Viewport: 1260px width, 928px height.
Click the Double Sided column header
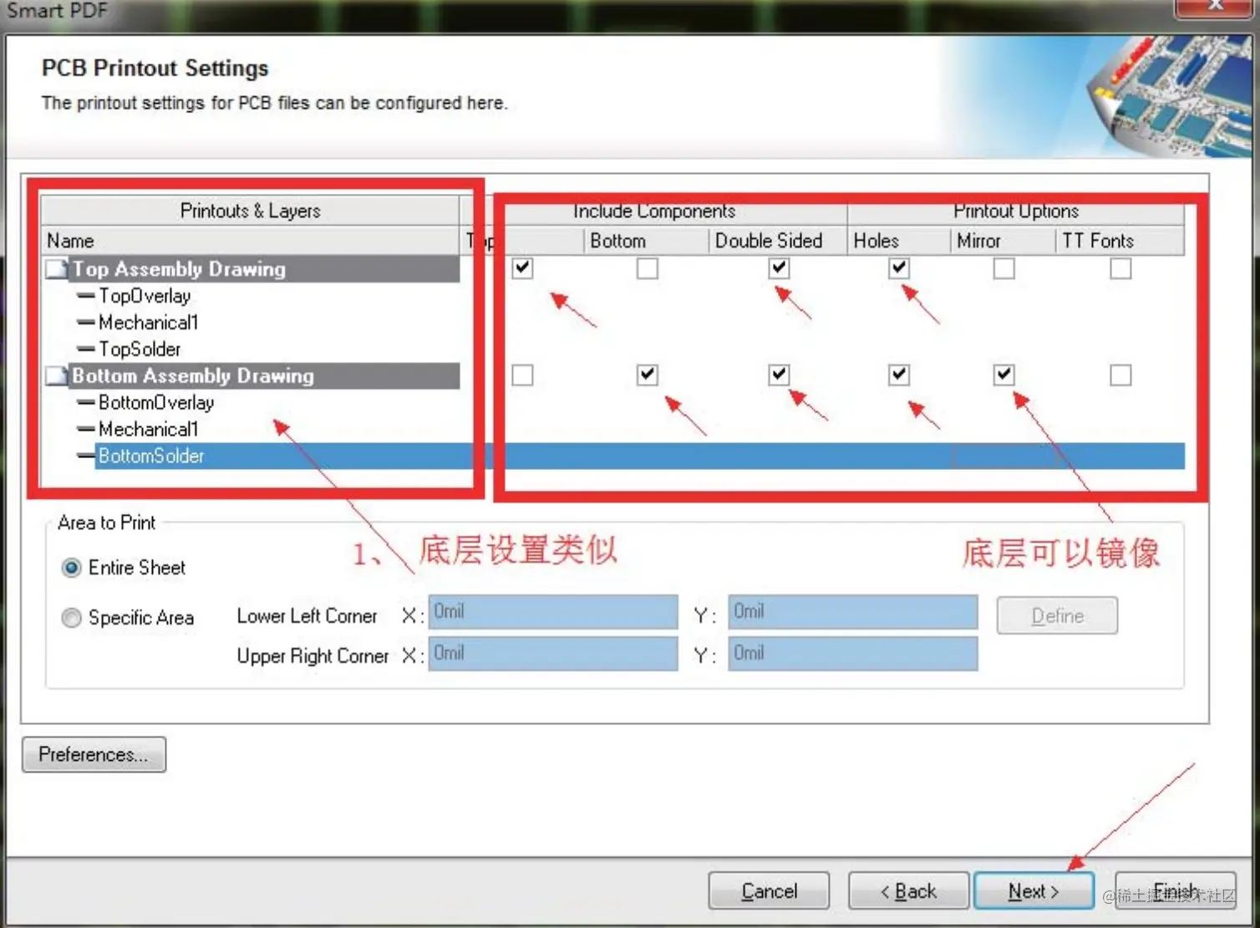pos(778,241)
